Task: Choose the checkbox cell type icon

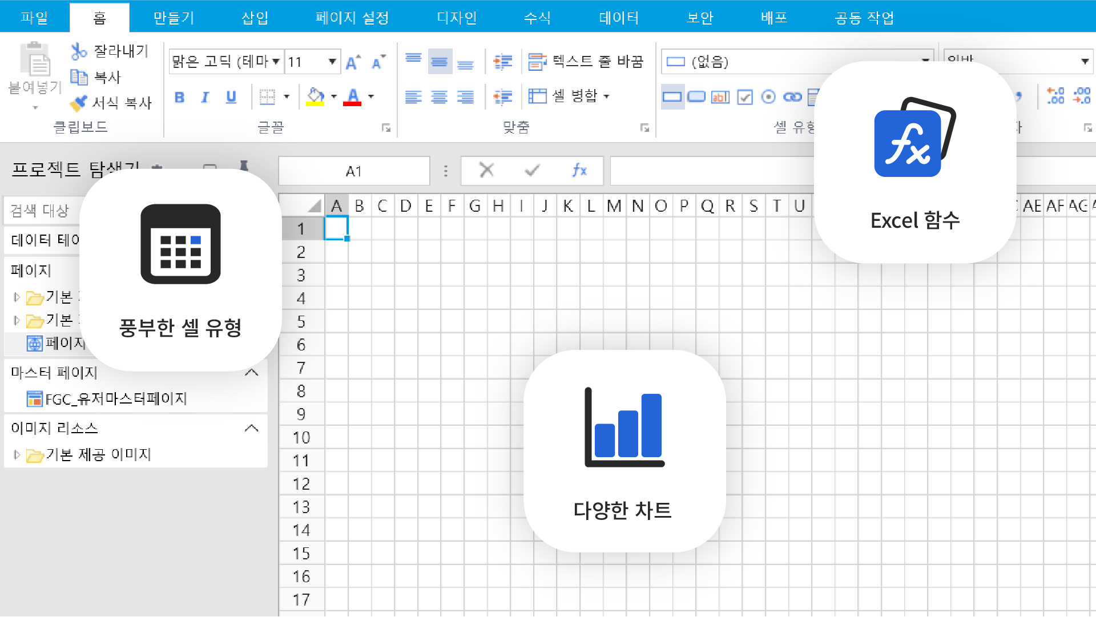Action: [745, 96]
